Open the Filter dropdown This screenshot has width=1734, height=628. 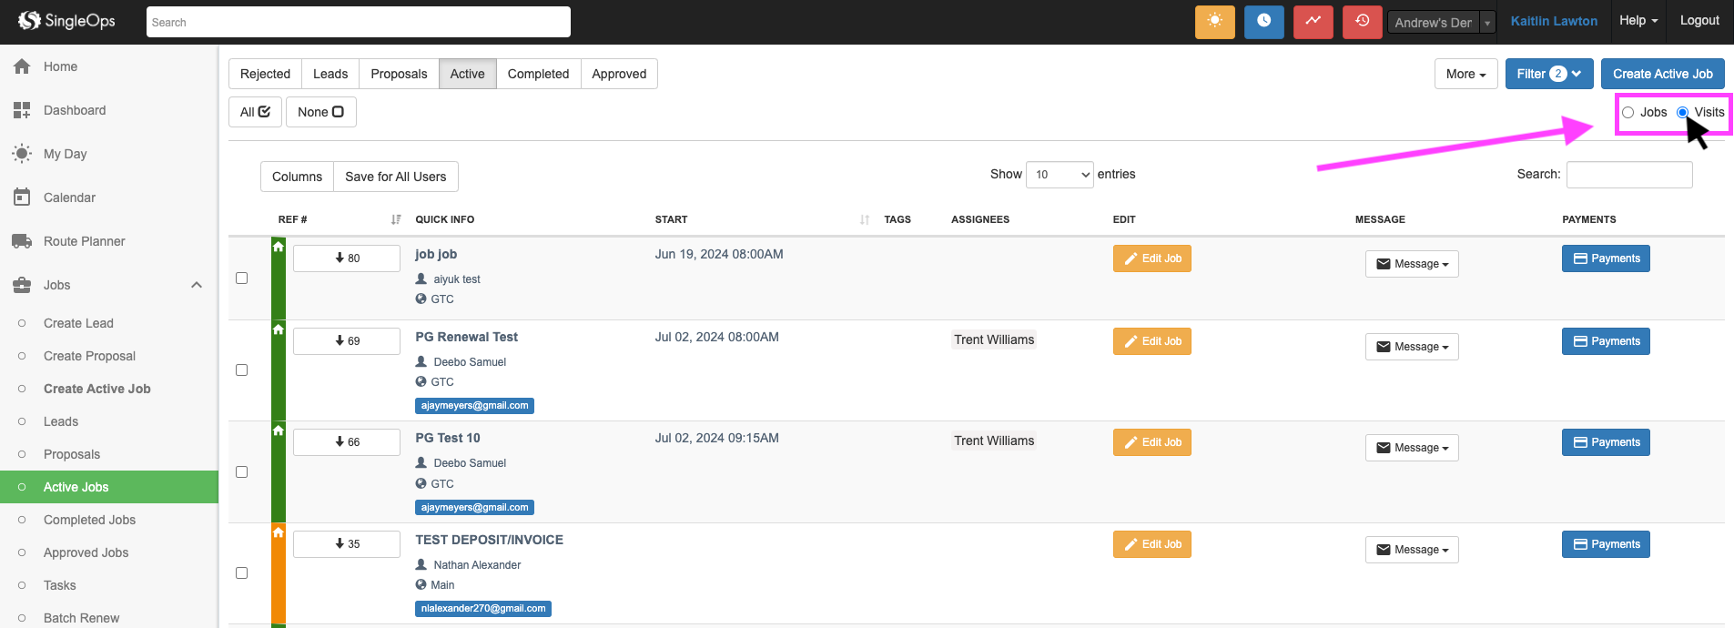pos(1548,74)
